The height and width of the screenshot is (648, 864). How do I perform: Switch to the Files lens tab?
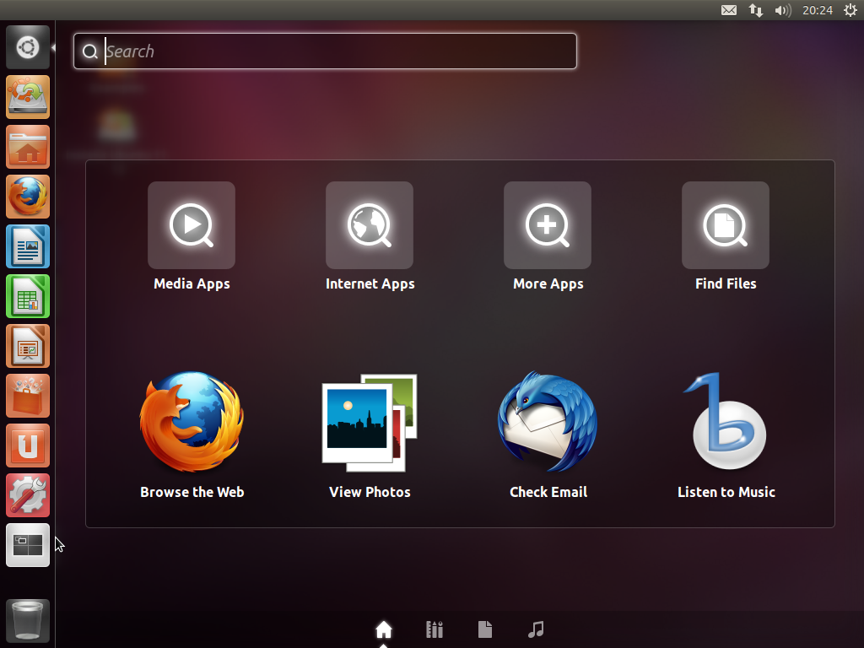click(485, 629)
